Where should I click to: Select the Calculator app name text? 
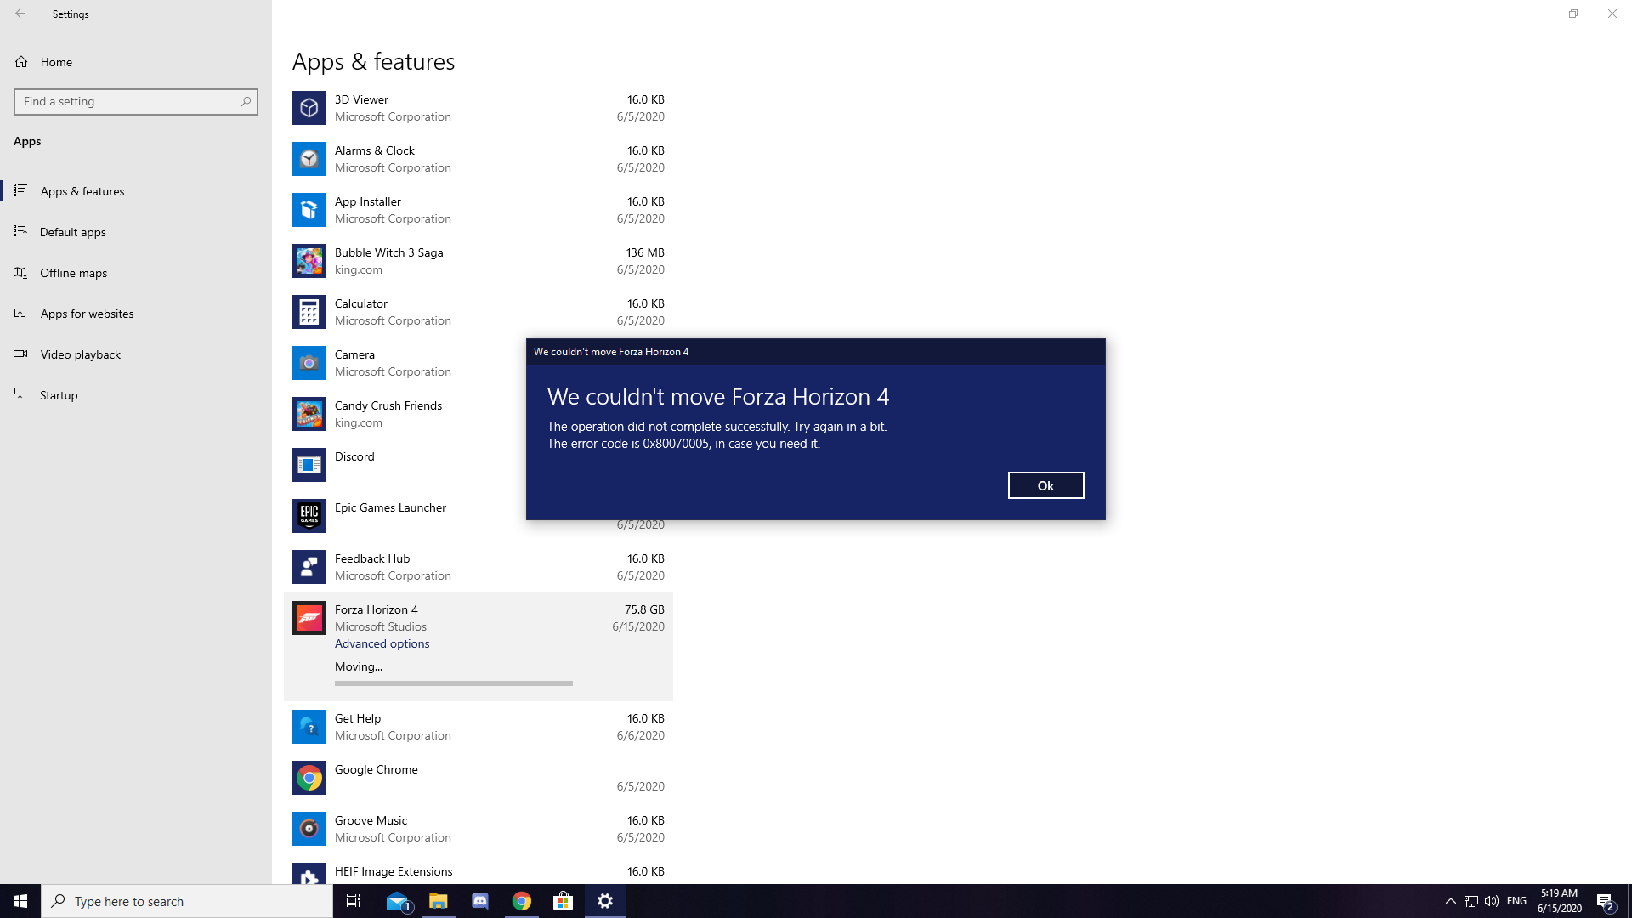361,303
